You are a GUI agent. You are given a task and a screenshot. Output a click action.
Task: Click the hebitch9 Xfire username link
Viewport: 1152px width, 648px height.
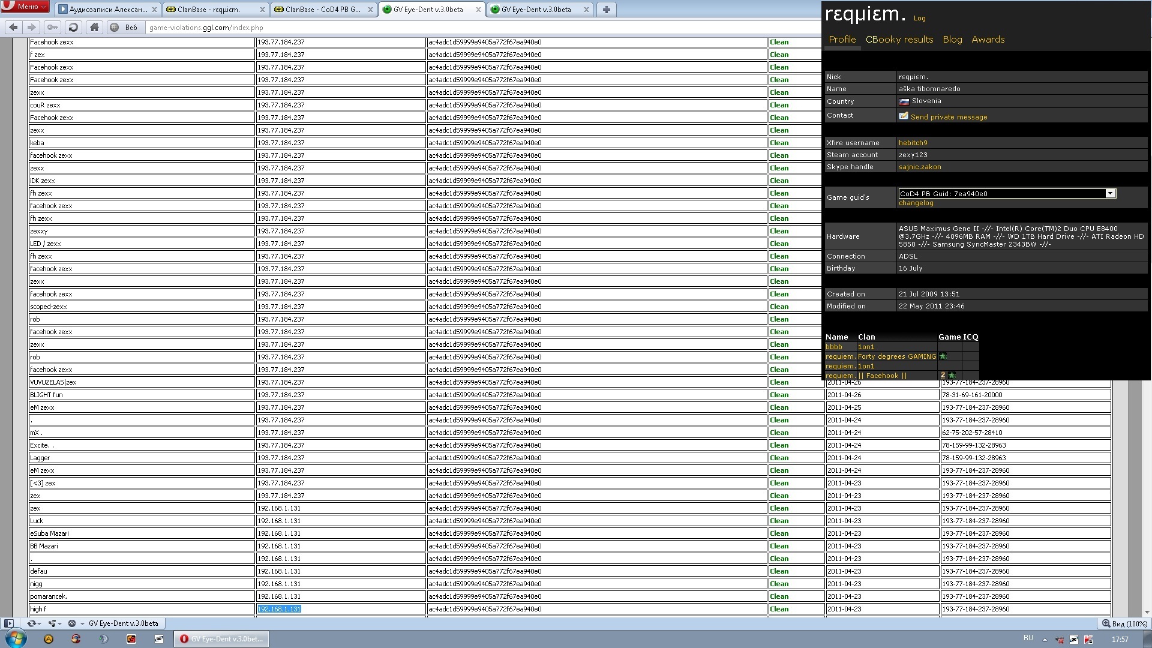coord(913,143)
